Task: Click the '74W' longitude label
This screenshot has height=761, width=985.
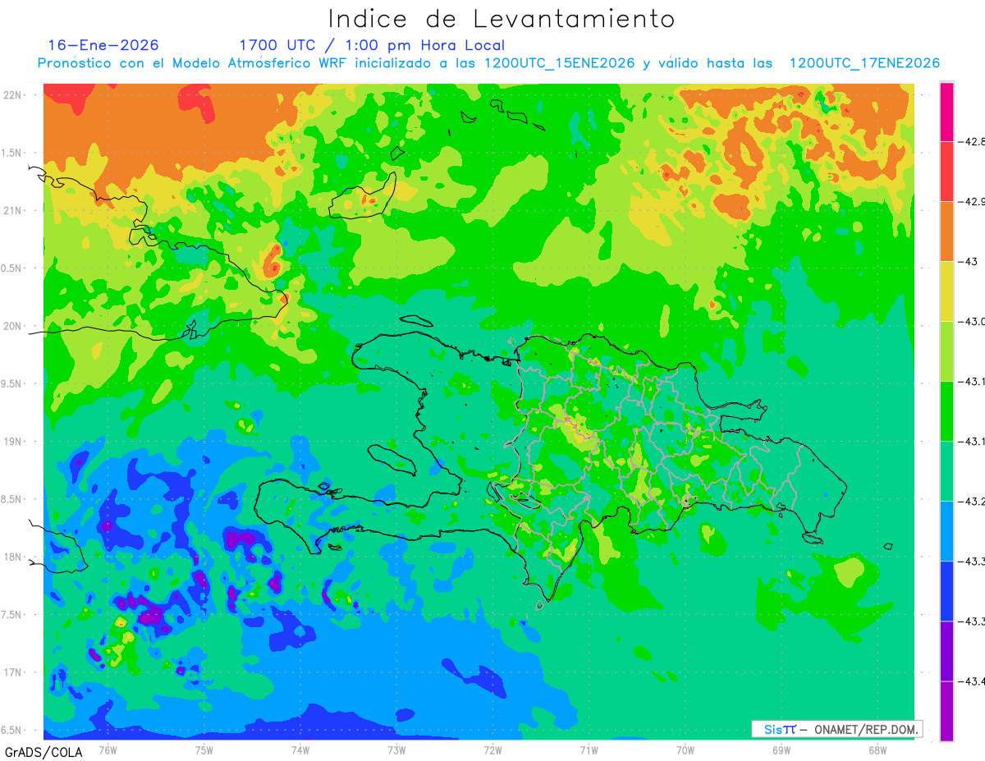Action: tap(300, 750)
